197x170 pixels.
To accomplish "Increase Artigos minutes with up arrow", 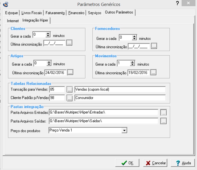I will [49, 62].
